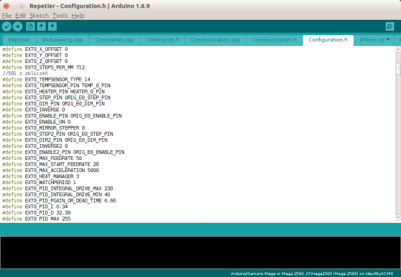
Task: Click the line EXT0_TEMPSENSOR_PIN TEMP_0_PIN
Action: 56,85
